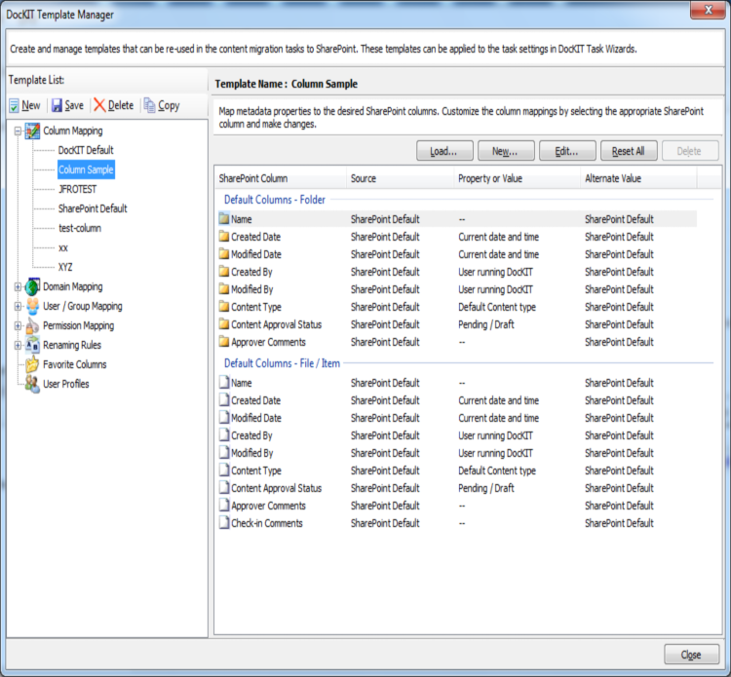Select file Content Approval Status row
This screenshot has width=731, height=677.
click(457, 488)
